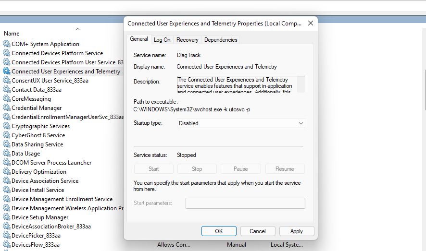
Task: Sort services by the Name column header
Action: pyautogui.click(x=12, y=34)
